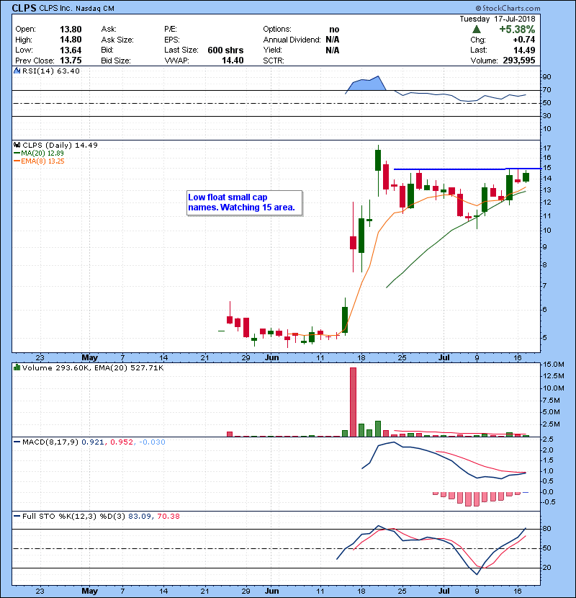Click the 'EPS:' label
This screenshot has height=598, width=576.
(x=172, y=40)
